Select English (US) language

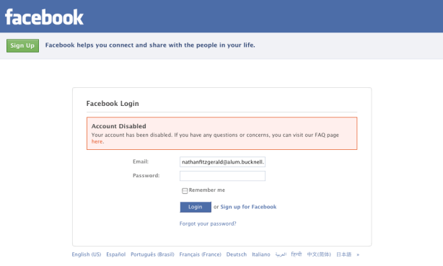(87, 254)
